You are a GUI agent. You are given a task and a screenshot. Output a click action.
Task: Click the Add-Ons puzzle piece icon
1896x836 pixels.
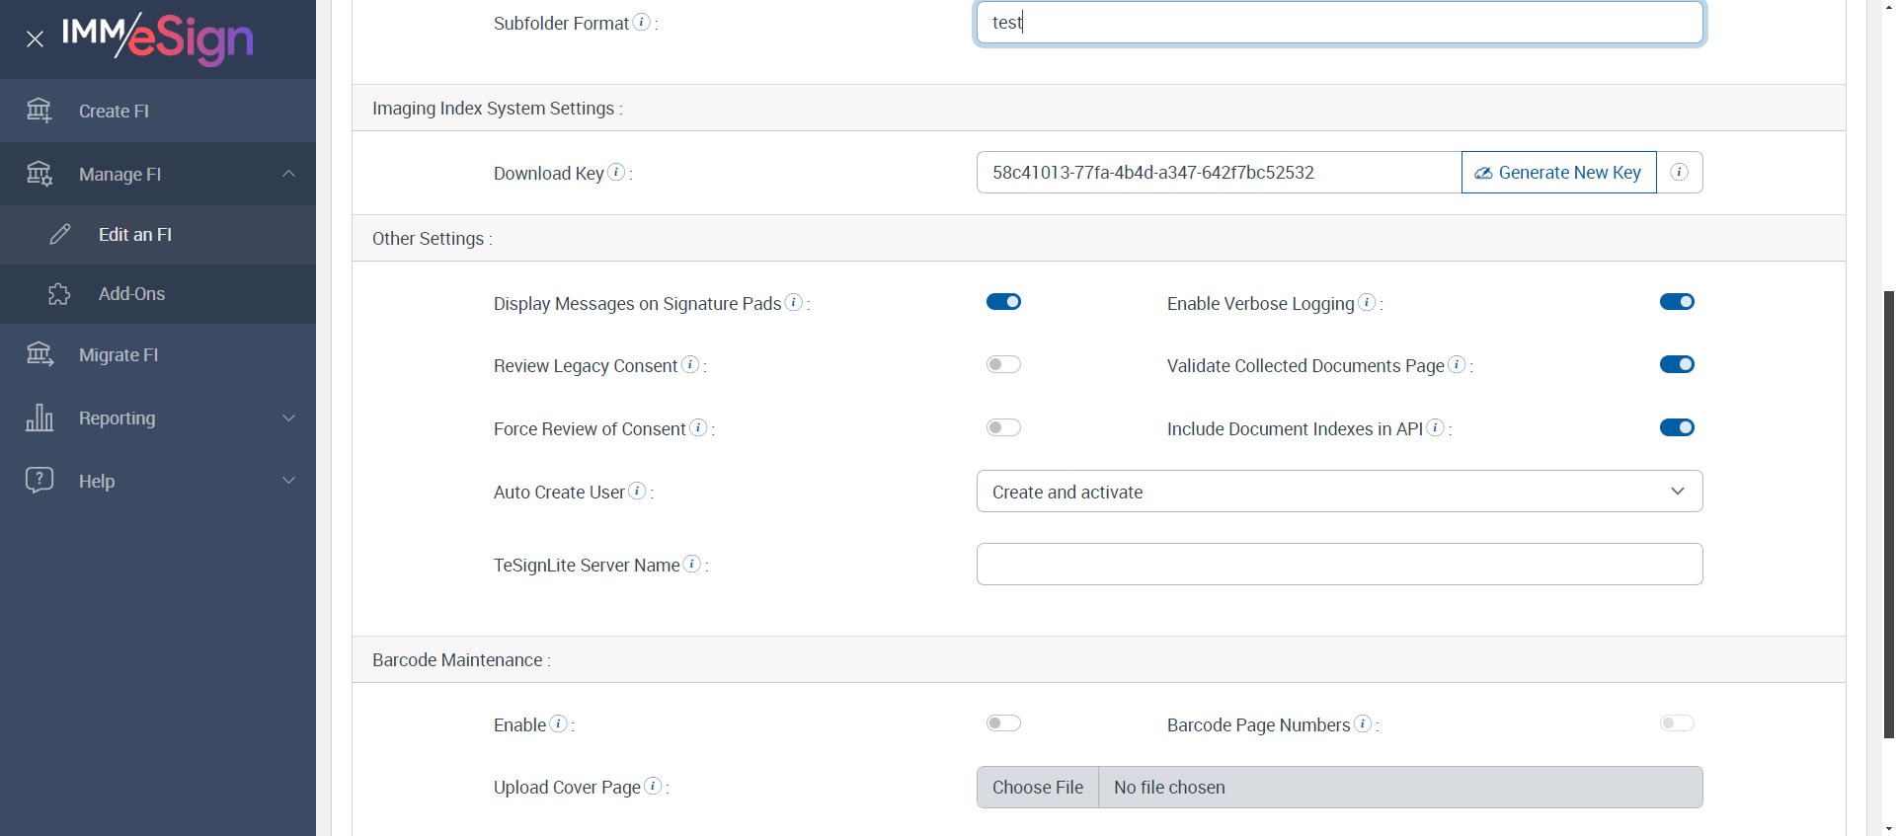(x=59, y=294)
